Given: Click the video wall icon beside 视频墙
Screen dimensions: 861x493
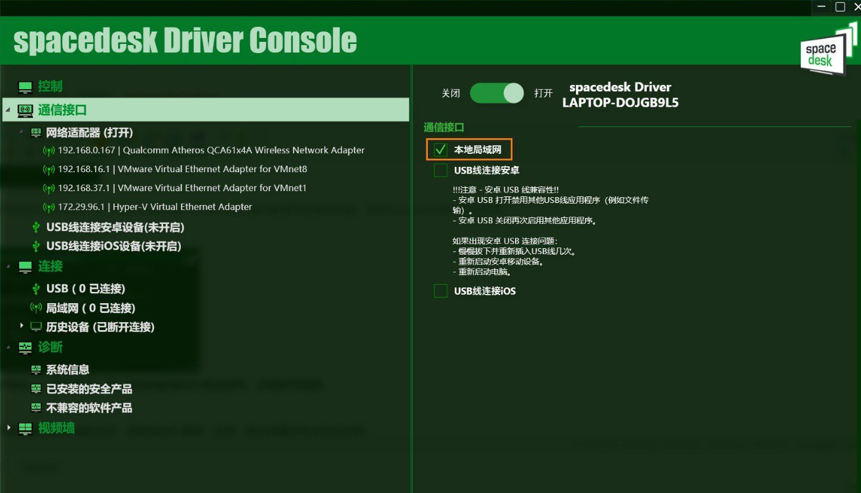Looking at the screenshot, I should 25,429.
